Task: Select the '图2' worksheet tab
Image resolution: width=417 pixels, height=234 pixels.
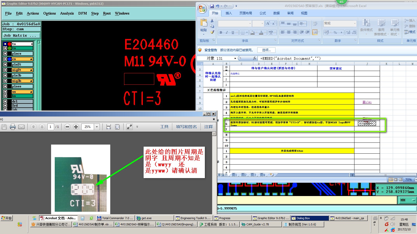Action: pyautogui.click(x=244, y=175)
